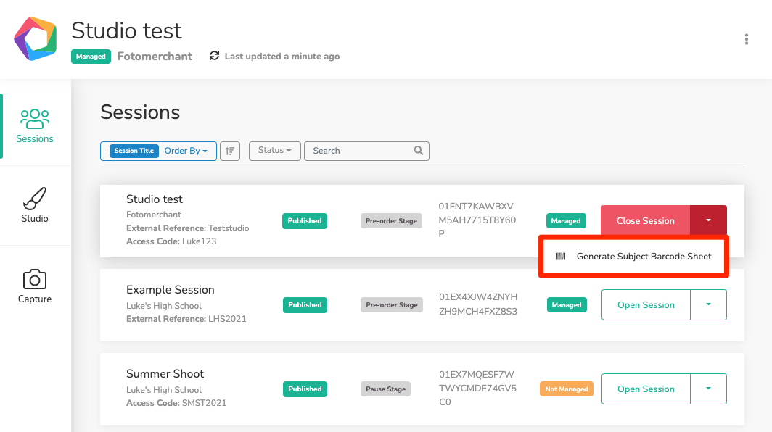Expand dropdown arrow for Summer Shoot
The height and width of the screenshot is (432, 772).
tap(708, 389)
